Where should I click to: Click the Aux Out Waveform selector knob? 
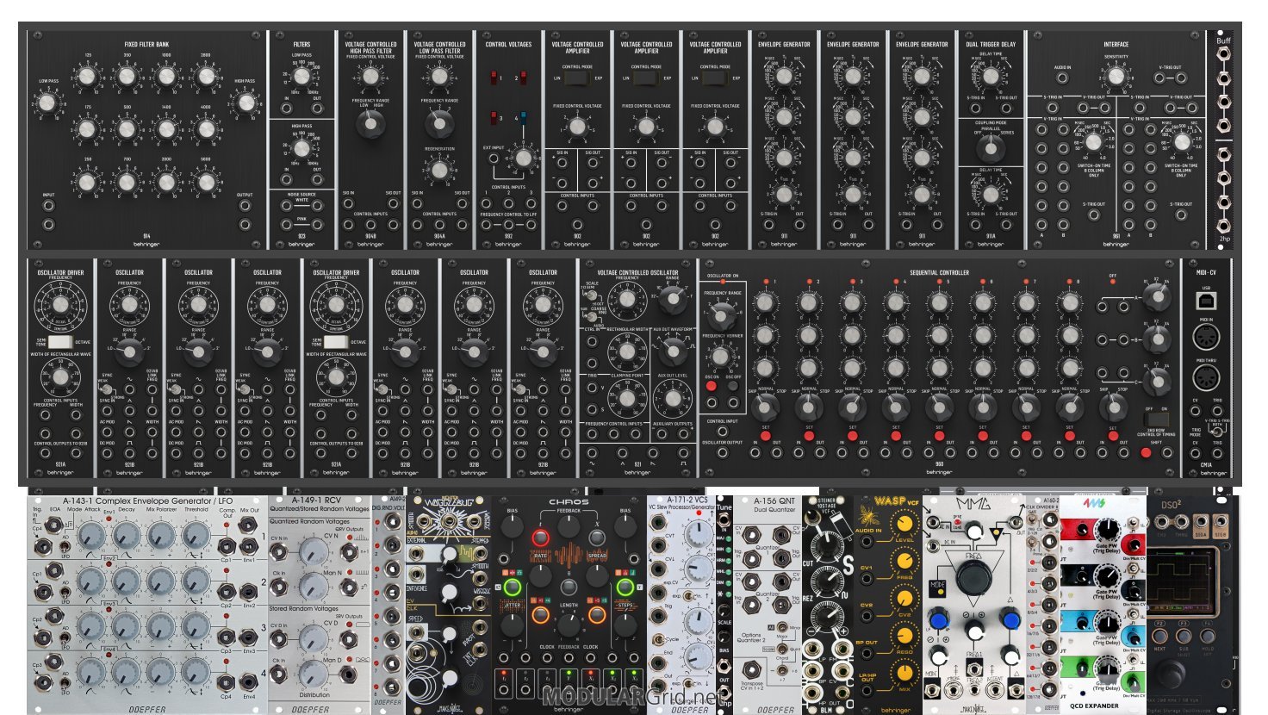coord(672,350)
